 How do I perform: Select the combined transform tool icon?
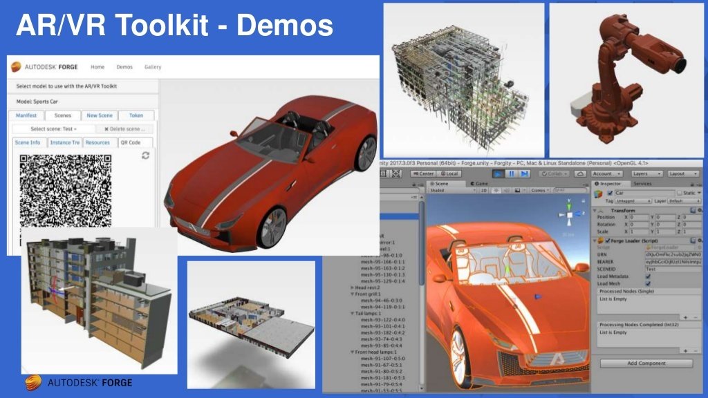396,173
